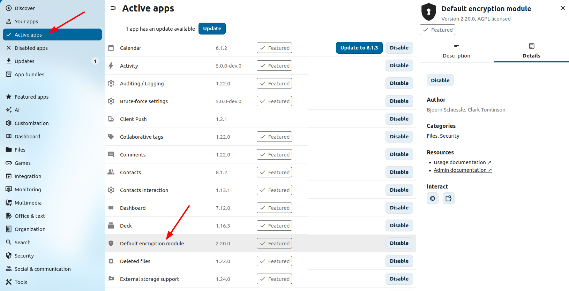
Task: Click the Update to 6.1.3 button
Action: [359, 48]
